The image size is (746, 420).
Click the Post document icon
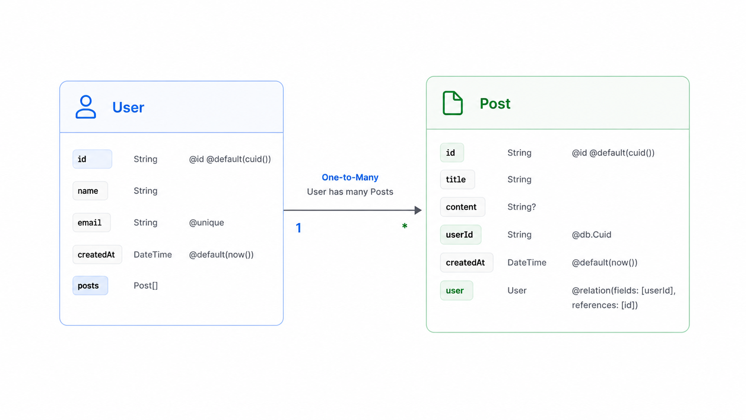(452, 103)
